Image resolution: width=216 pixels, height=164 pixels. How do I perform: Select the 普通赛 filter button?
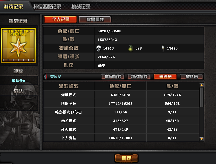point(165,77)
